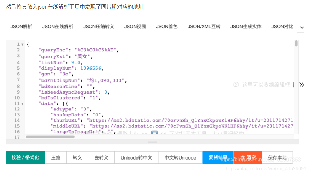Click the "gsm" key on line 6

point(46,74)
